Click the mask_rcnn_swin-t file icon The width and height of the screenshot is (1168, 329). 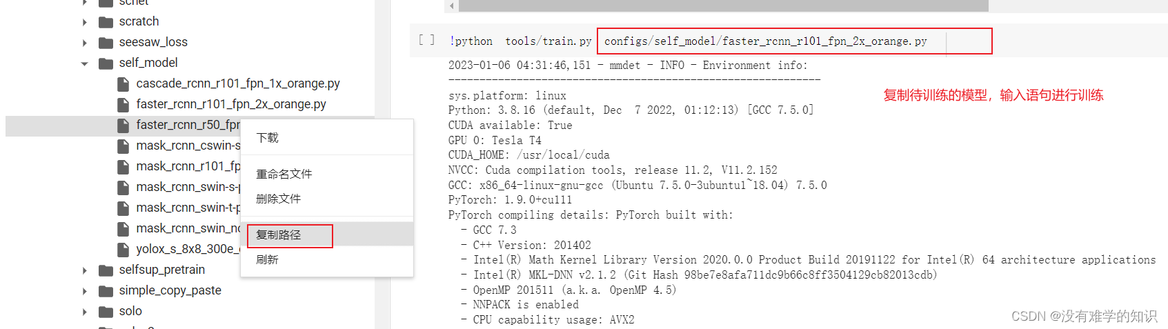coord(123,208)
